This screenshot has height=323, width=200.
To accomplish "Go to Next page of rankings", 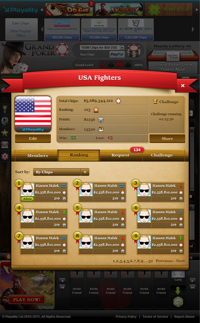I will pyautogui.click(x=181, y=261).
